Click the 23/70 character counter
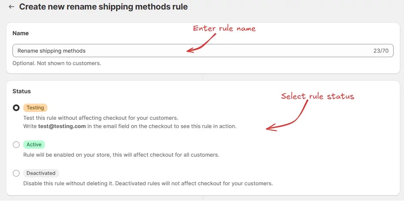404x201 pixels. 381,51
